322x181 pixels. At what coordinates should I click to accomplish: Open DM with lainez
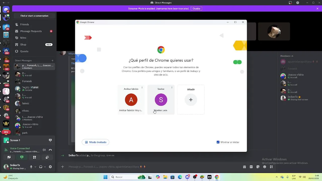(34, 103)
